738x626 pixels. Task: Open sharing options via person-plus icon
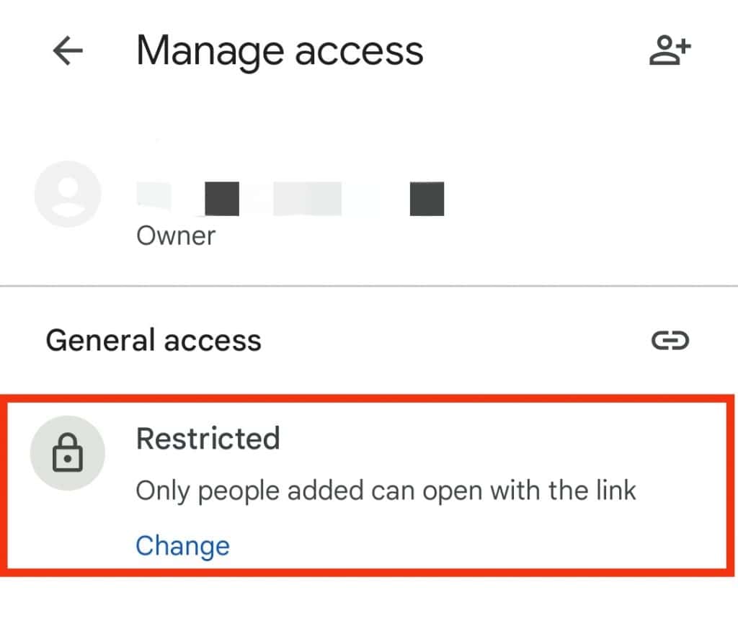point(670,49)
